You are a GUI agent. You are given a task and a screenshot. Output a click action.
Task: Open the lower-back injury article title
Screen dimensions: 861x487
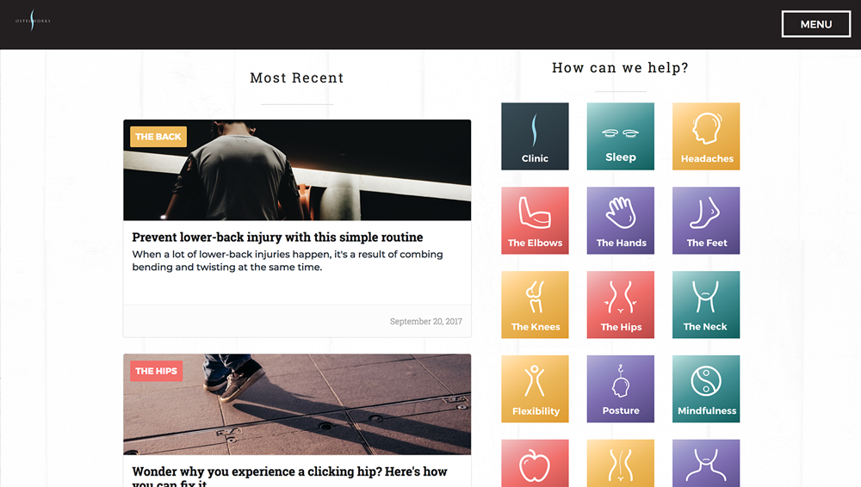[x=277, y=237]
